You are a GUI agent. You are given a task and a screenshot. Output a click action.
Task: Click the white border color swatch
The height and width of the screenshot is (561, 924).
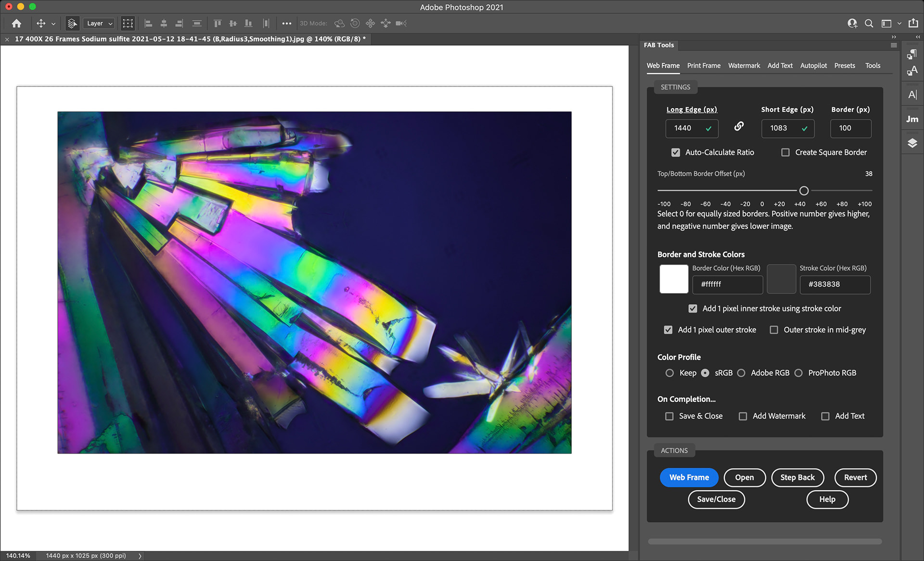673,279
